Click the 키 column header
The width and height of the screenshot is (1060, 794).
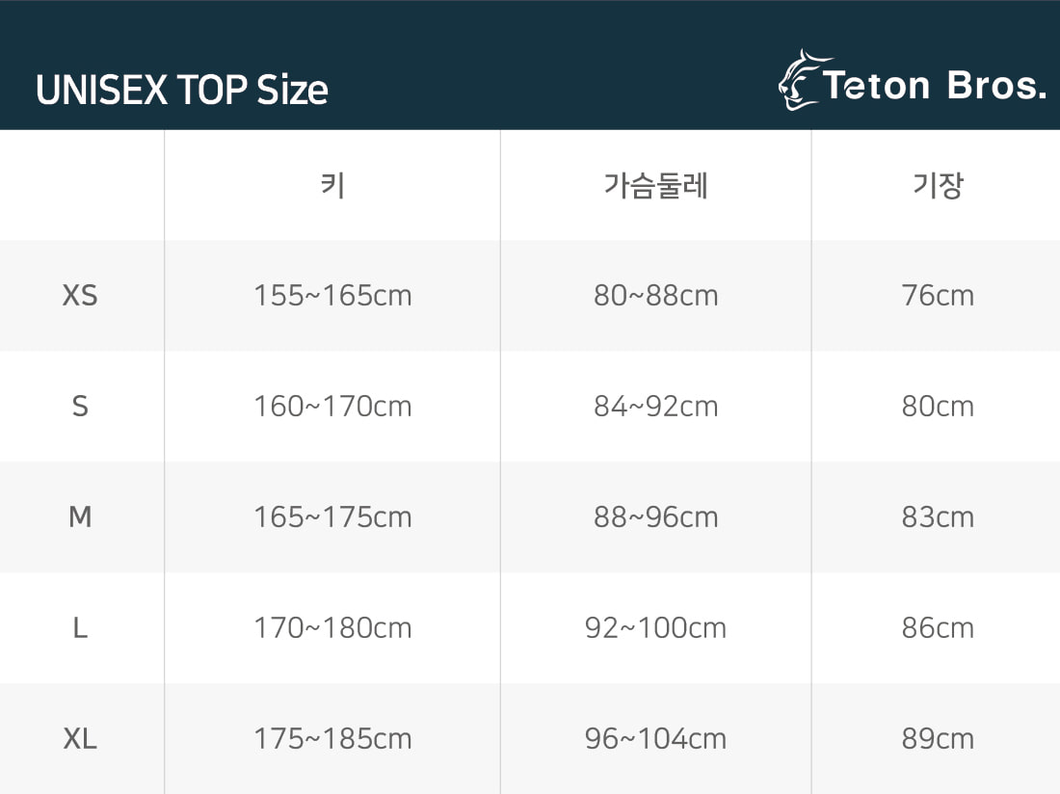(332, 184)
